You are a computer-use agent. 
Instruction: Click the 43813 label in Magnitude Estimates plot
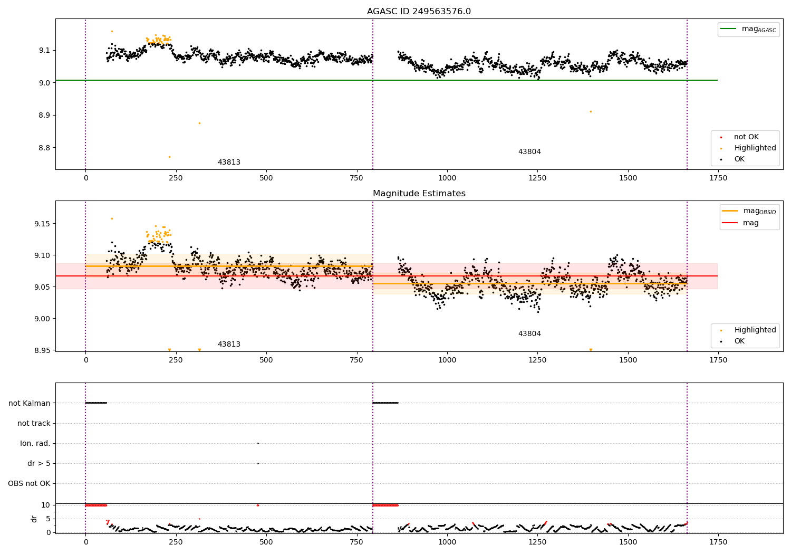(x=229, y=345)
